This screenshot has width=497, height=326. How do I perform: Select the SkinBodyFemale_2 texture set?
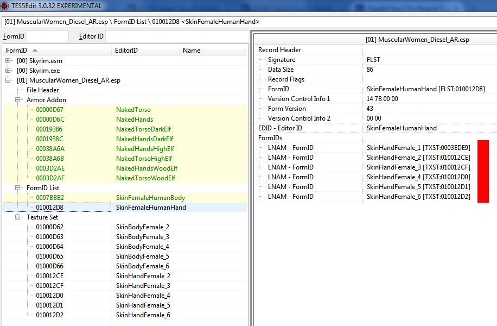click(143, 227)
